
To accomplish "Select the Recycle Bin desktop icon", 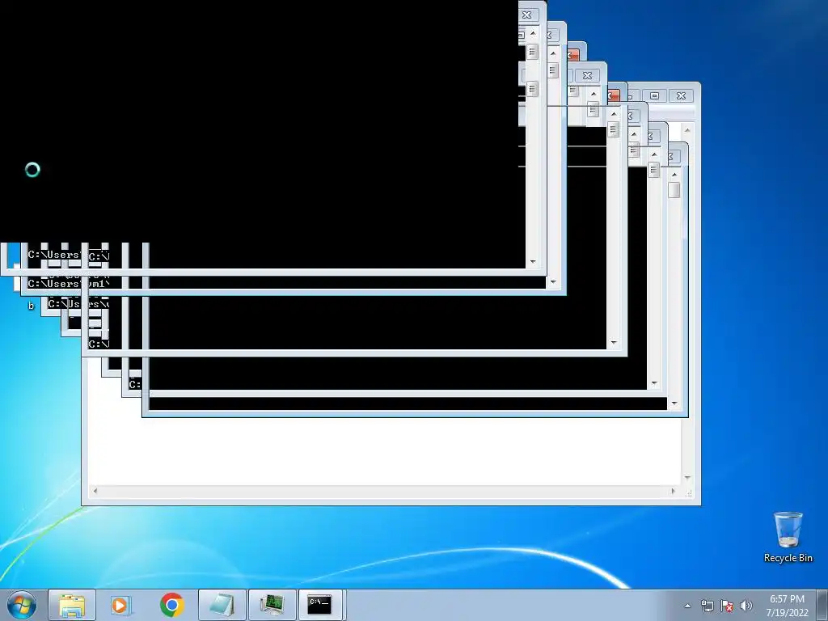I will (788, 537).
